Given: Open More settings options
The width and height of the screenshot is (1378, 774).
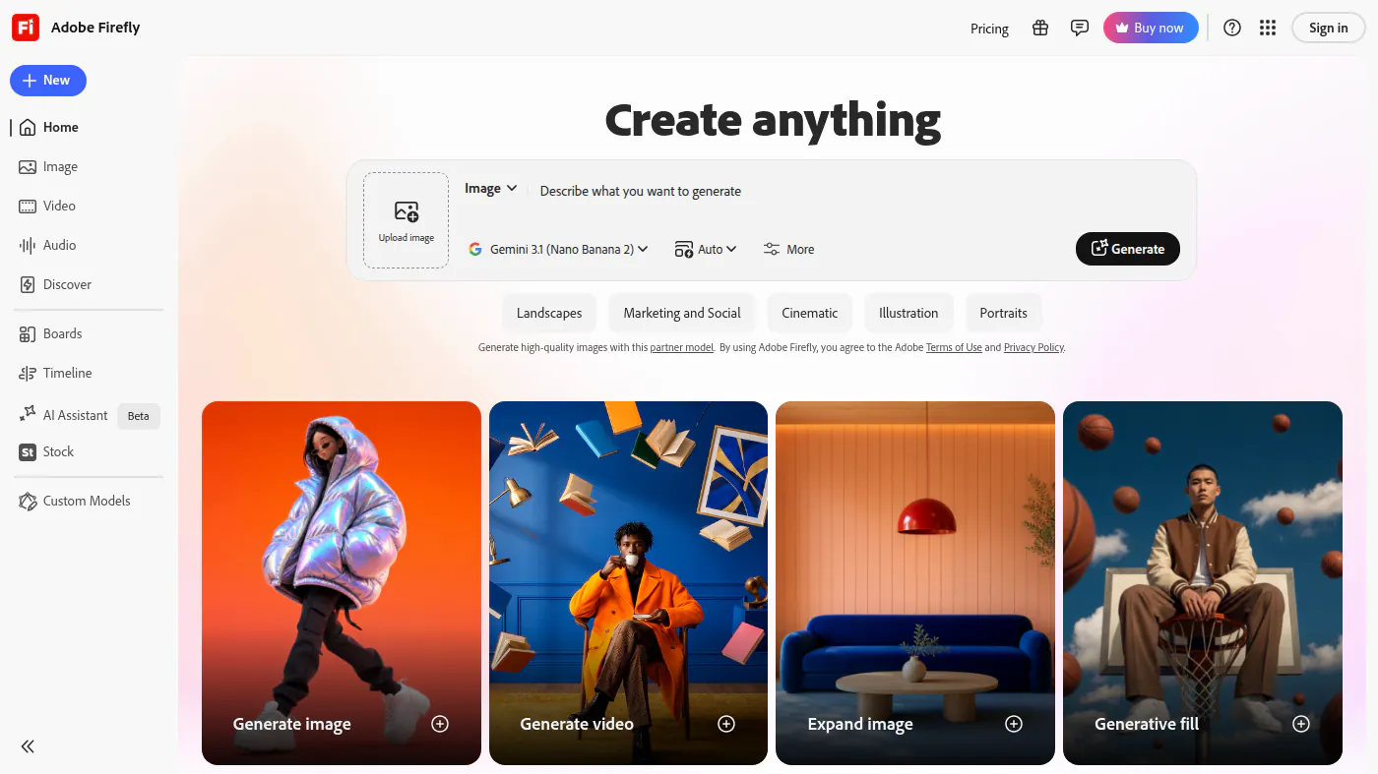Looking at the screenshot, I should tap(789, 250).
